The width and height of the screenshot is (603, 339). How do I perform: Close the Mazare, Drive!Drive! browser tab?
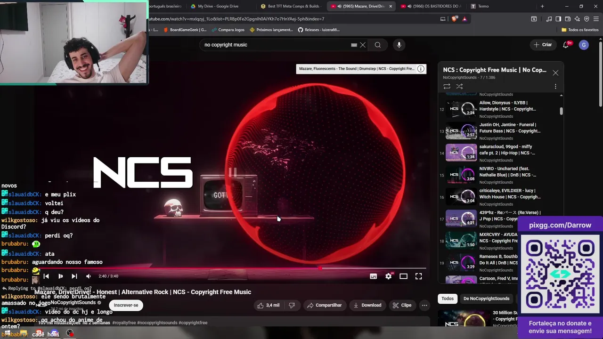coord(391,6)
